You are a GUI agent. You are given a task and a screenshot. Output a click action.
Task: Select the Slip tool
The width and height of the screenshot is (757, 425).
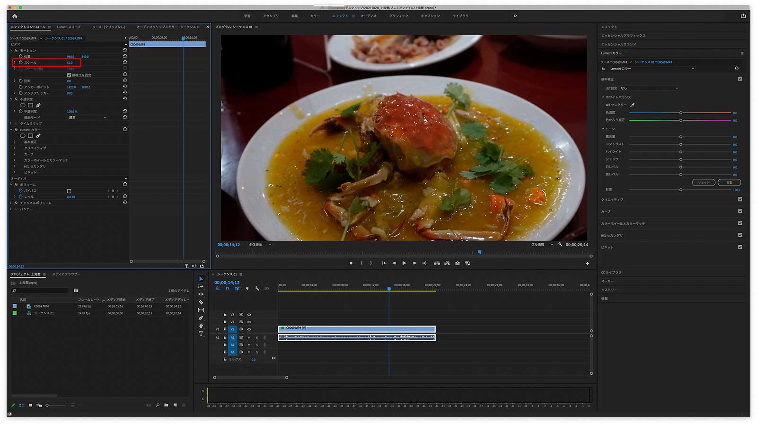(201, 310)
